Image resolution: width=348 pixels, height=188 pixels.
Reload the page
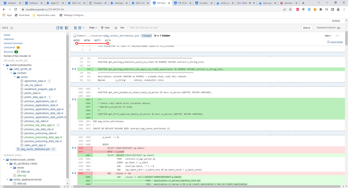pyautogui.click(x=16, y=9)
